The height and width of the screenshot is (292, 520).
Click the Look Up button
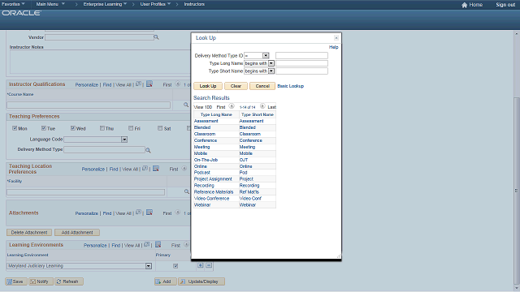208,86
